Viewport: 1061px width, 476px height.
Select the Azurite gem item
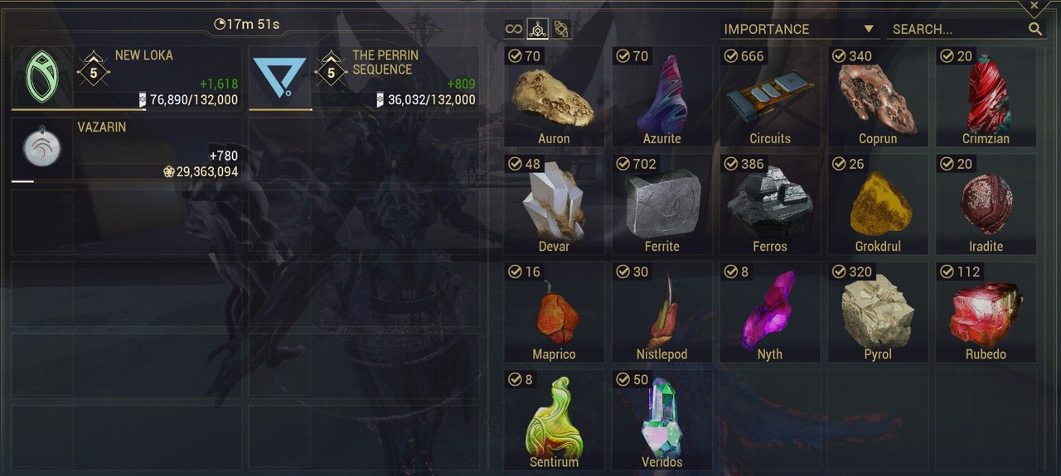[661, 97]
